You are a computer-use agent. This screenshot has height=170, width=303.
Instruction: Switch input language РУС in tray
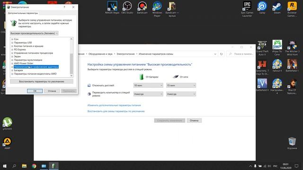click(276, 166)
